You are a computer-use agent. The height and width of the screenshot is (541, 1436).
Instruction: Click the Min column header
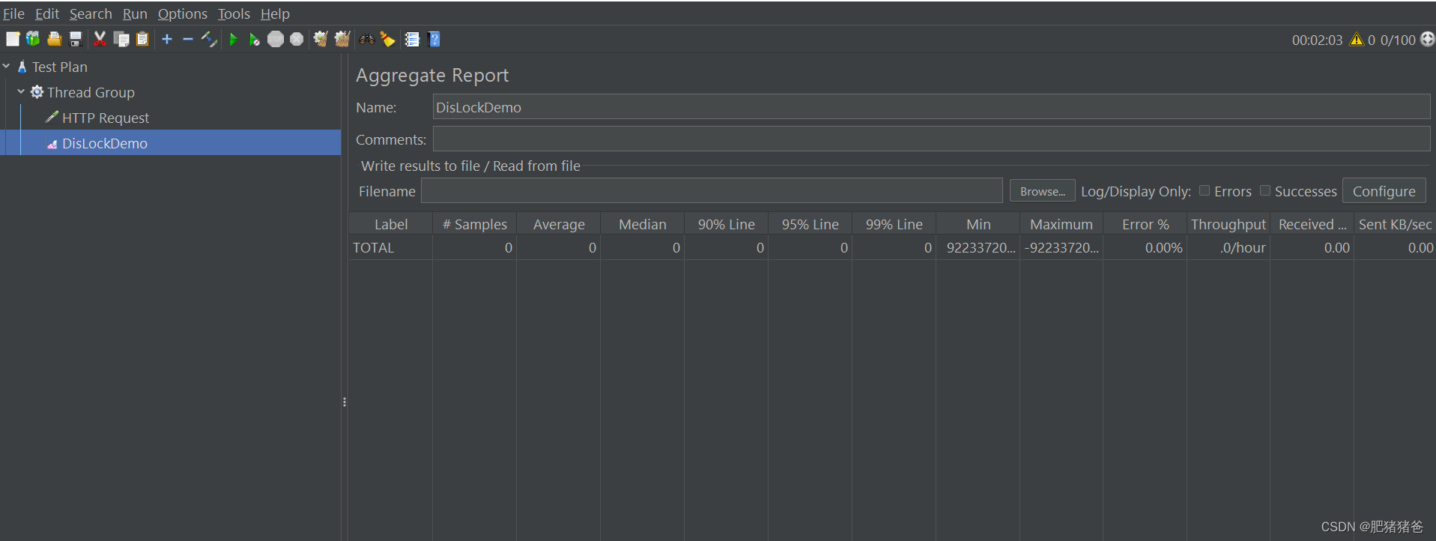[x=978, y=224]
